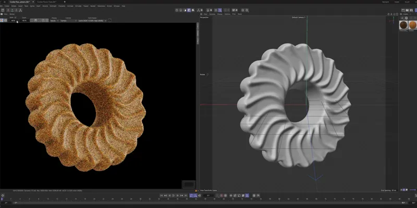Open the Help menu

[x=124, y=6]
